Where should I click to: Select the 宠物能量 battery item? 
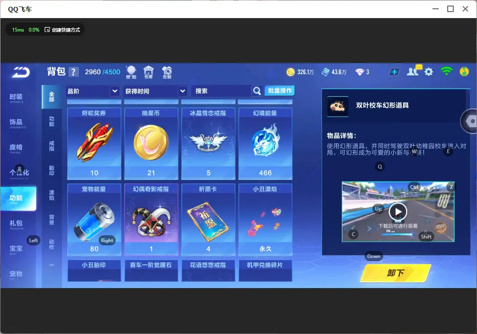click(x=94, y=219)
